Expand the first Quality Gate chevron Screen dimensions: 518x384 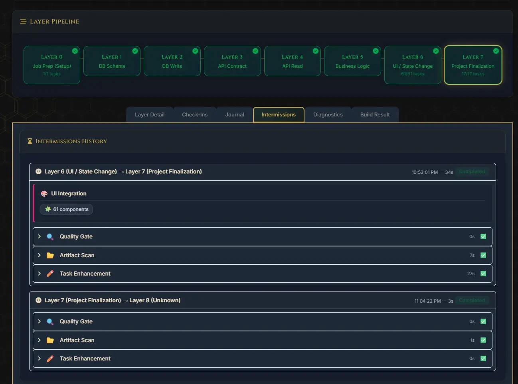(39, 236)
